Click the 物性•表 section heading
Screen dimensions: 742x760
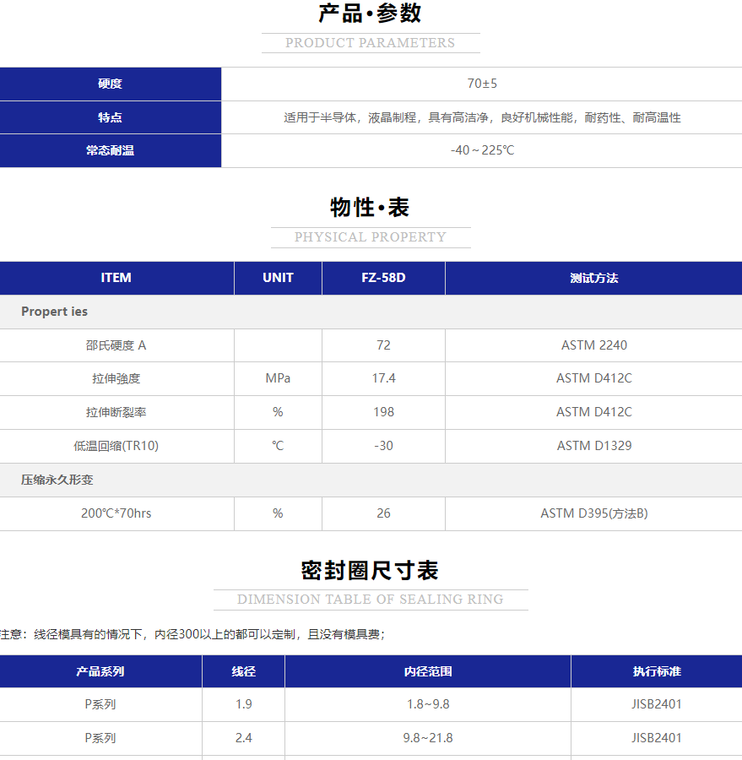(x=370, y=208)
